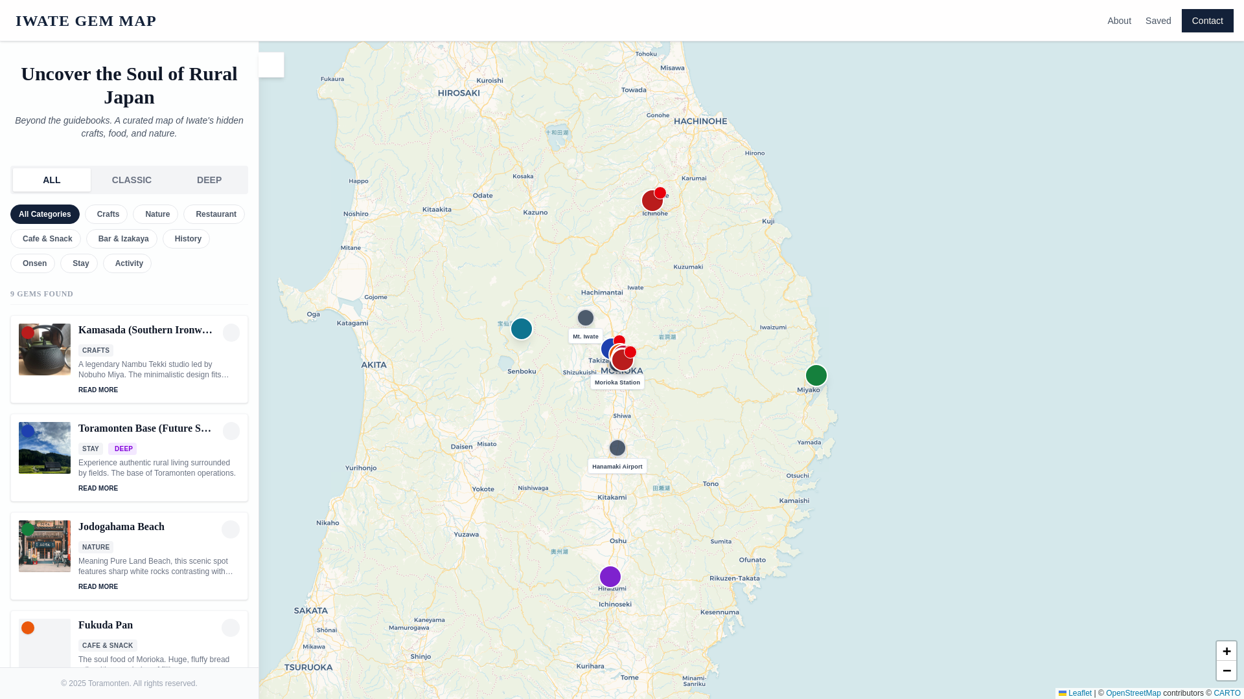Open the CARTO attribution link
This screenshot has height=699, width=1244.
1227,693
